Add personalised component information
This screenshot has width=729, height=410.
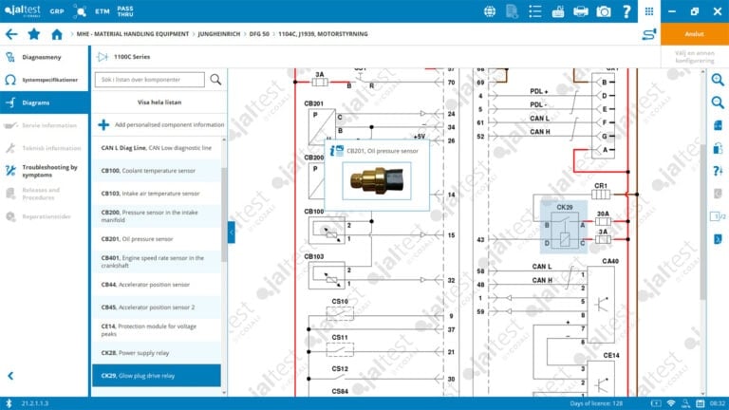coord(159,124)
